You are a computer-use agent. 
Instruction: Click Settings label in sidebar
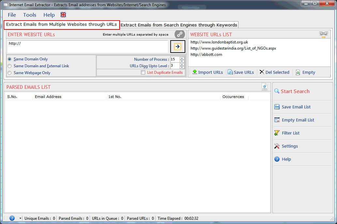coord(290,146)
